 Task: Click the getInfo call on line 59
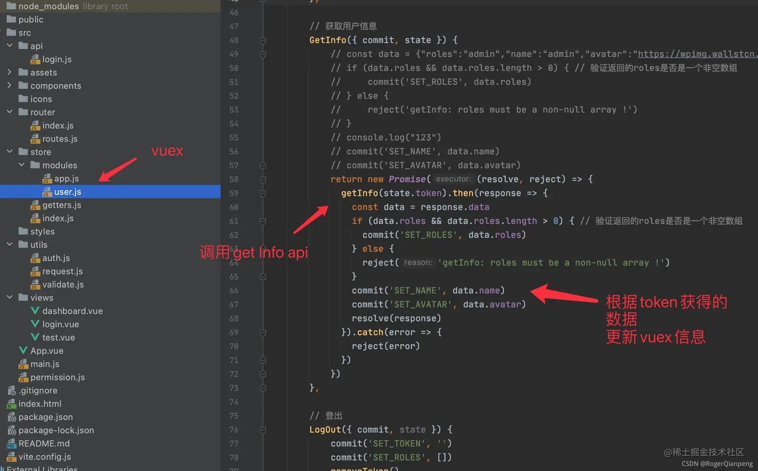point(359,193)
